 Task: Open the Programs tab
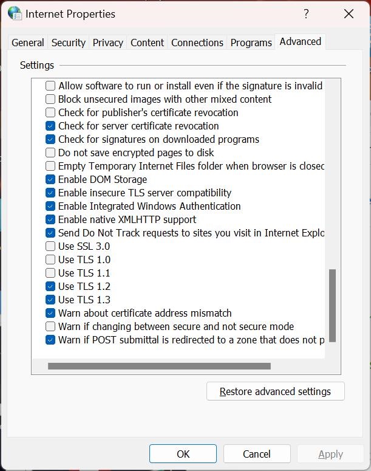point(251,43)
